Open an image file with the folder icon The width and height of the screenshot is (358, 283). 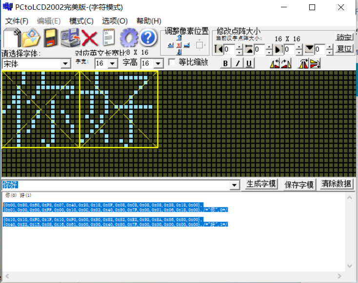[x=31, y=38]
